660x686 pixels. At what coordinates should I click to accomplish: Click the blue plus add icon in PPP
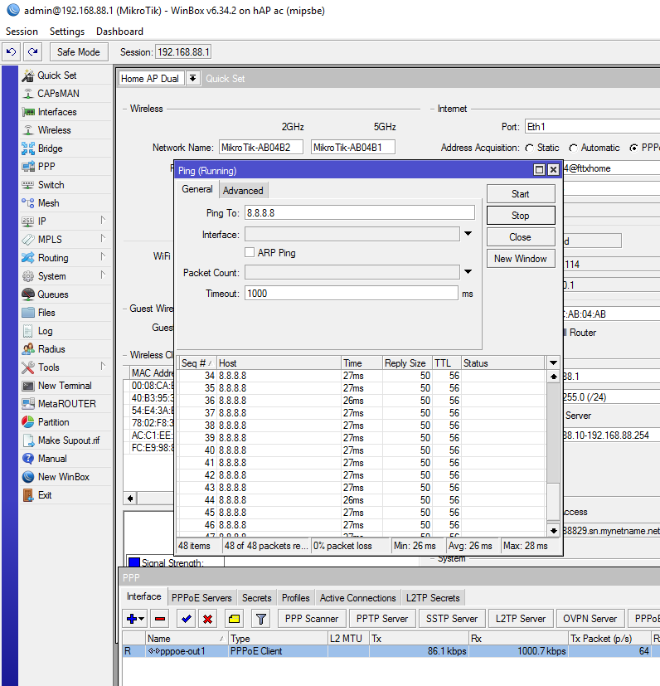click(132, 618)
